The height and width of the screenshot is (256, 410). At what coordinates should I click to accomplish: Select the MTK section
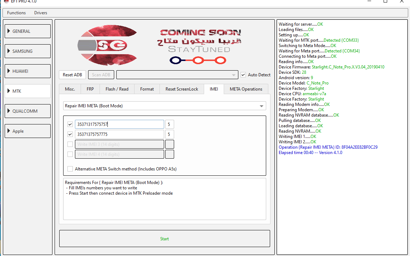click(x=27, y=91)
